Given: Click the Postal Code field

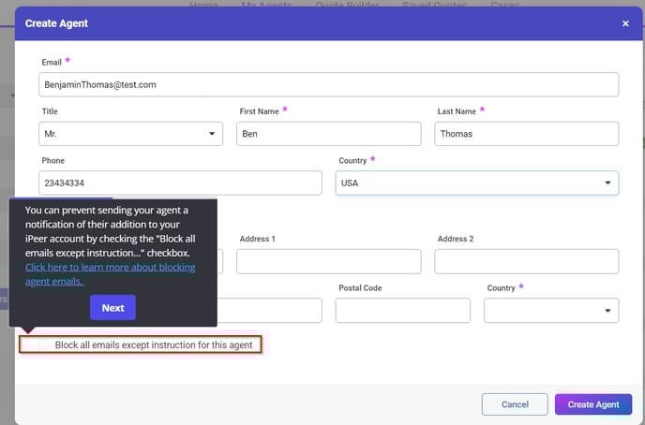Looking at the screenshot, I should point(402,310).
